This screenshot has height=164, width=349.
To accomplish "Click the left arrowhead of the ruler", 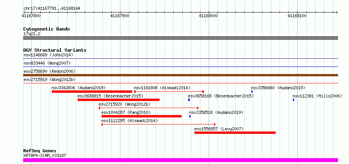I will click(24, 12).
